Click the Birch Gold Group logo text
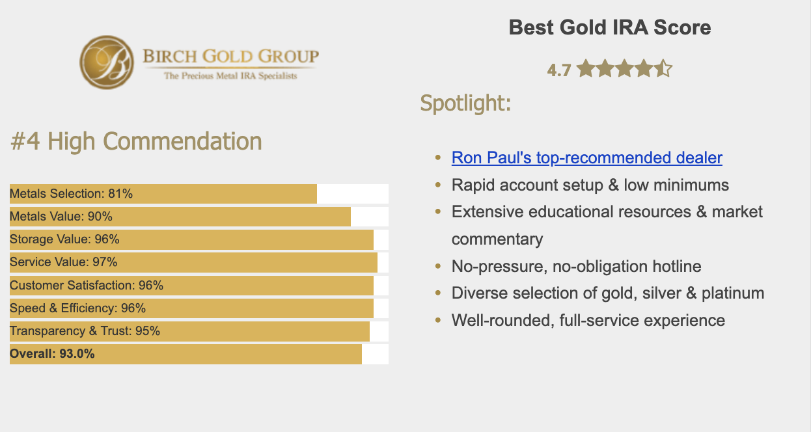The image size is (811, 432). tap(230, 62)
